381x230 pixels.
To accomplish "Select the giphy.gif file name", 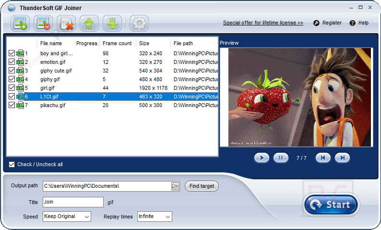I will (50, 79).
